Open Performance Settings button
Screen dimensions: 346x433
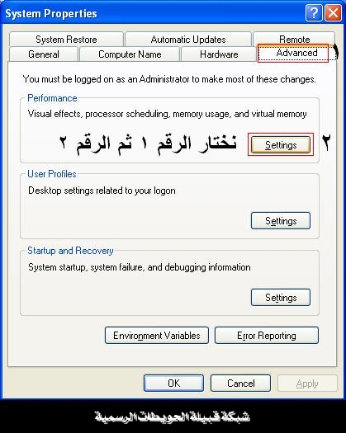(281, 144)
